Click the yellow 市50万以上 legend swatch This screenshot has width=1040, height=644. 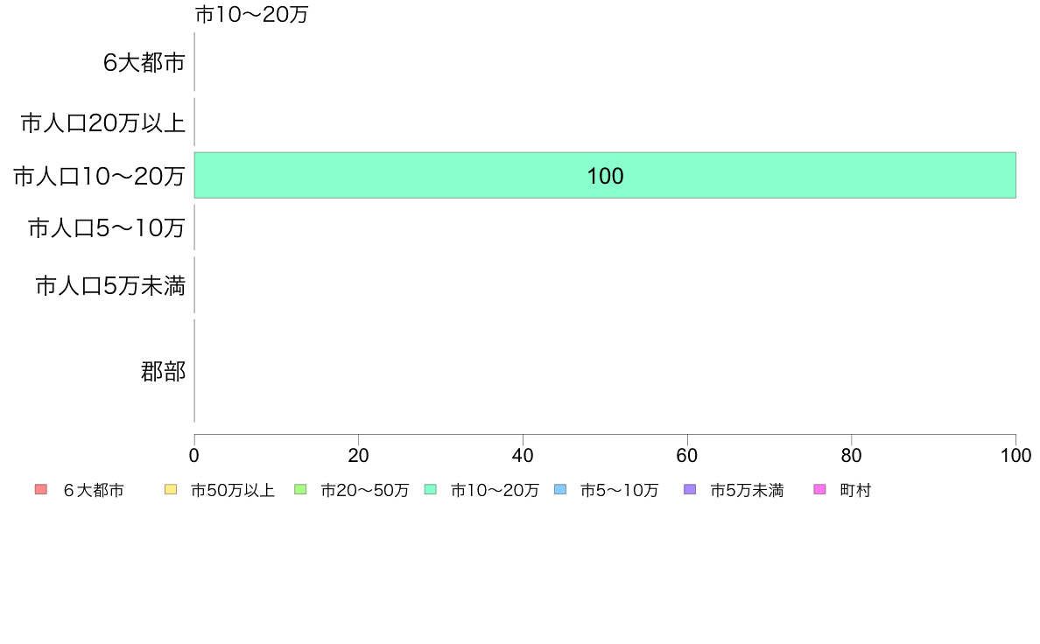pos(171,489)
